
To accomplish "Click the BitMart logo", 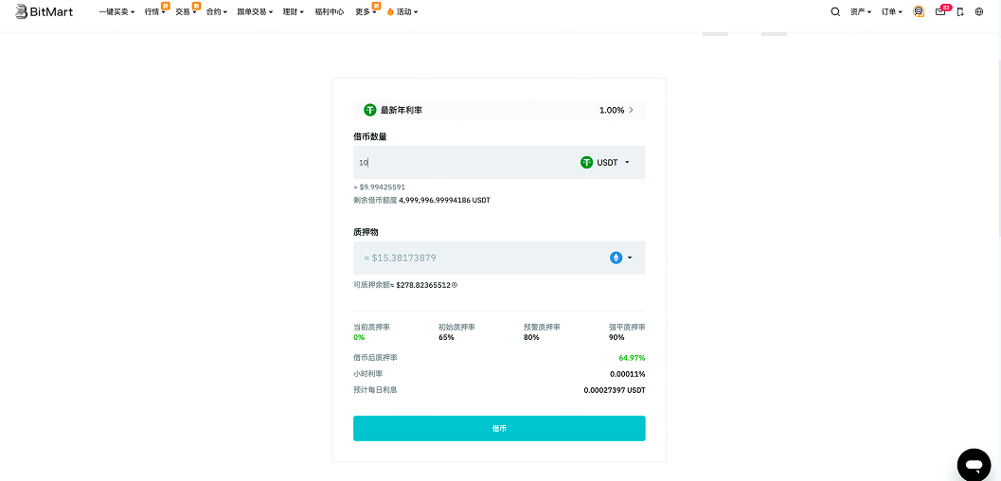I will [45, 11].
